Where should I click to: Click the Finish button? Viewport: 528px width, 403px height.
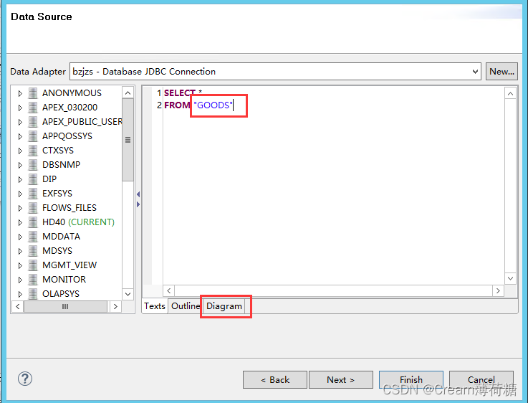[x=411, y=380]
